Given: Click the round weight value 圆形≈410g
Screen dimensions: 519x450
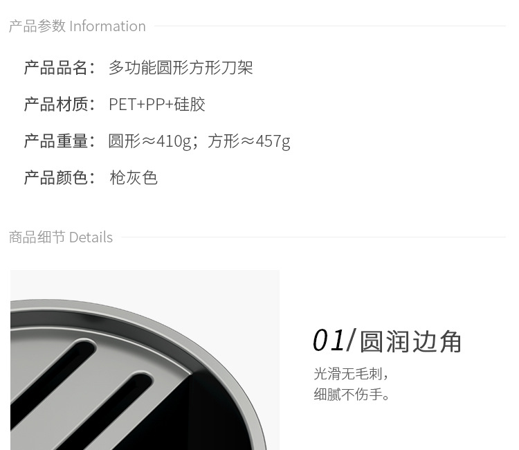Looking at the screenshot, I should tap(149, 141).
